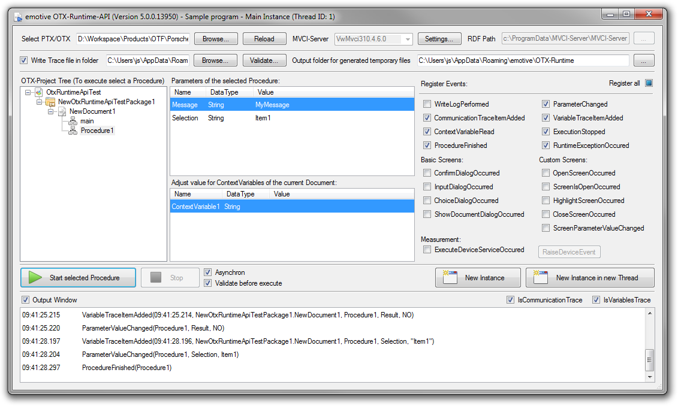The image size is (678, 406).
Task: Click the green play Start selected Procedure button
Action: [x=78, y=278]
